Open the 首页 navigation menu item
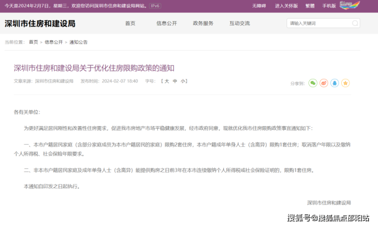The width and height of the screenshot is (378, 226). click(x=130, y=23)
